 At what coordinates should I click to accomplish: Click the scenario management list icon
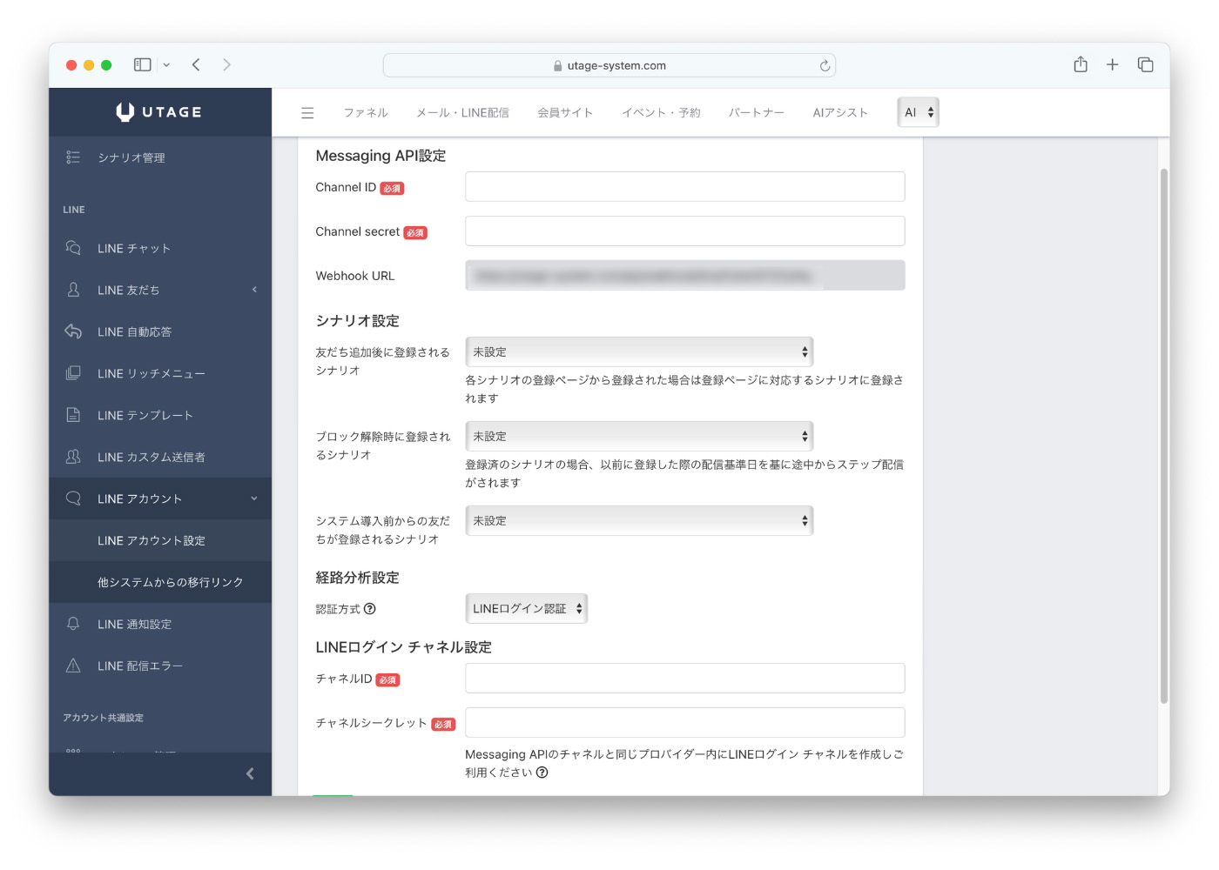[x=73, y=157]
